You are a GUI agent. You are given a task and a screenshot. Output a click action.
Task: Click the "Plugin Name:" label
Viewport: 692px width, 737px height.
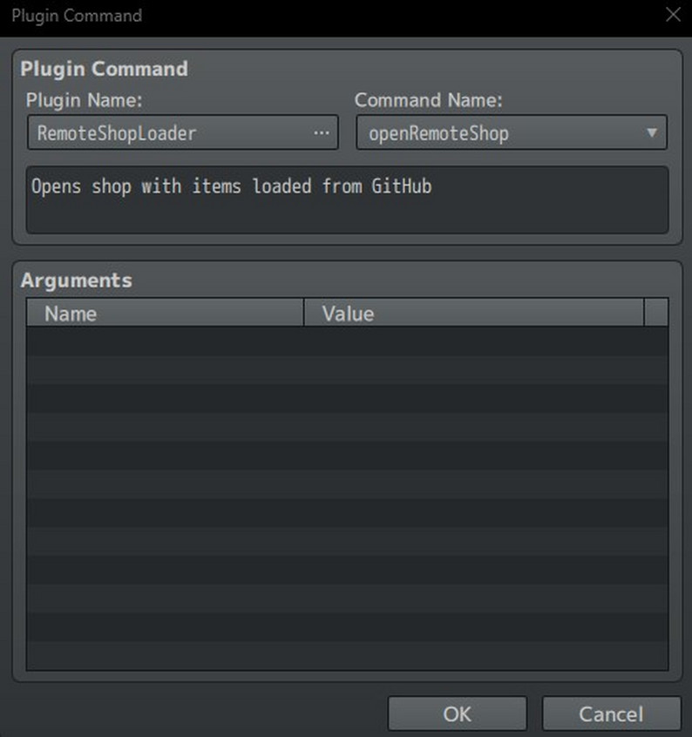pos(84,100)
